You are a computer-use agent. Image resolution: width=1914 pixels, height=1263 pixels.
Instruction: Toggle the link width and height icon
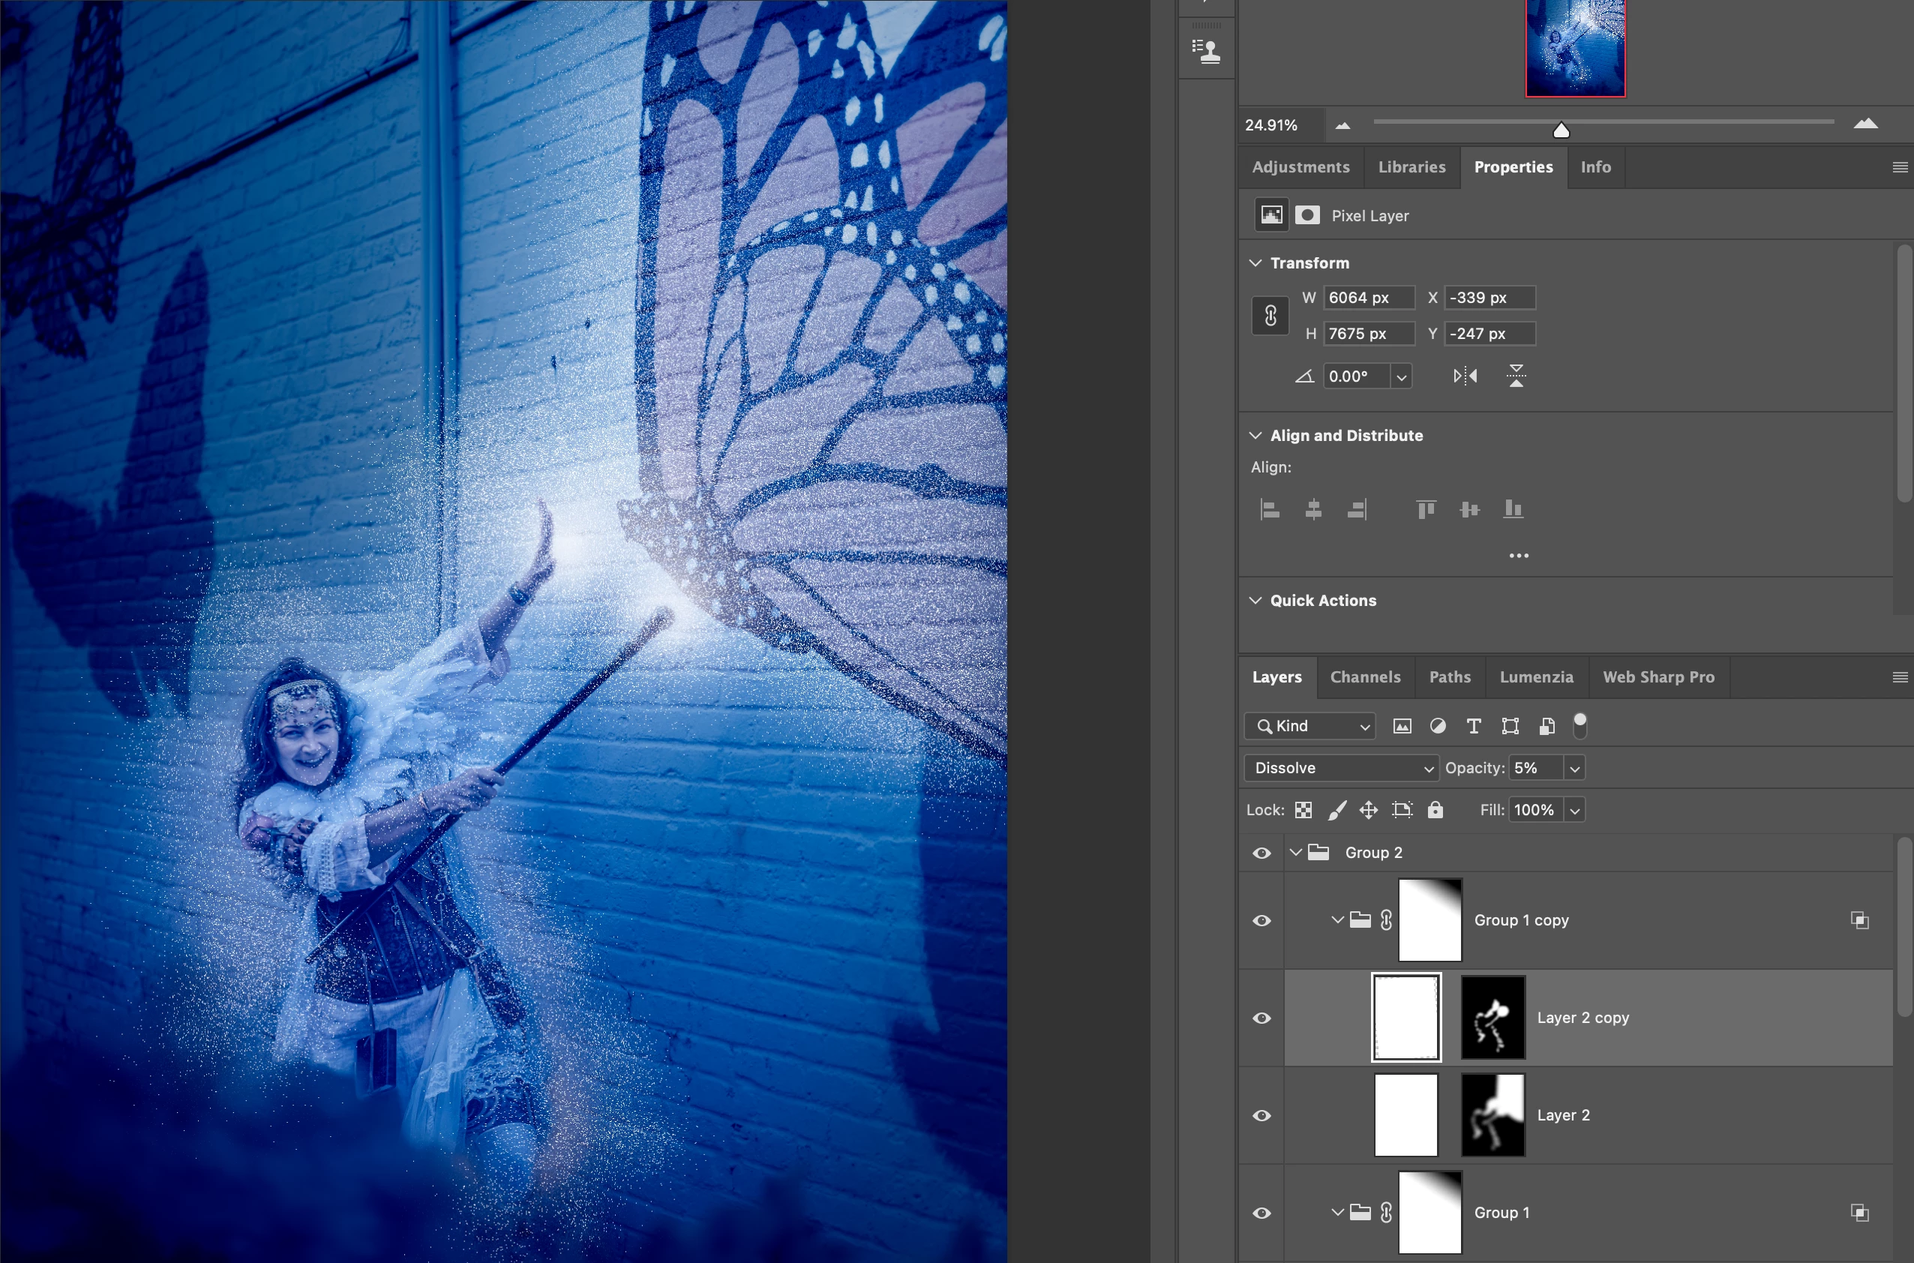point(1270,316)
